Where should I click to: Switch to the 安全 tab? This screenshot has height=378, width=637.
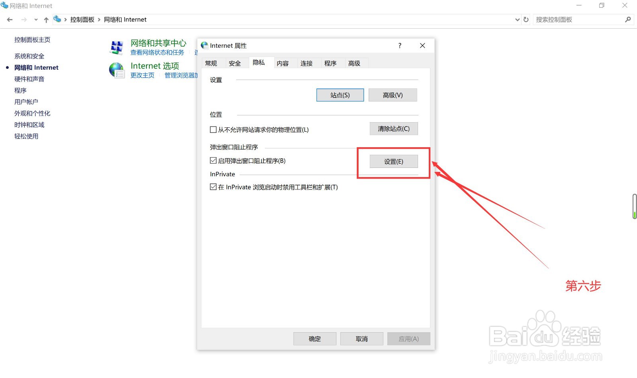[x=235, y=62]
